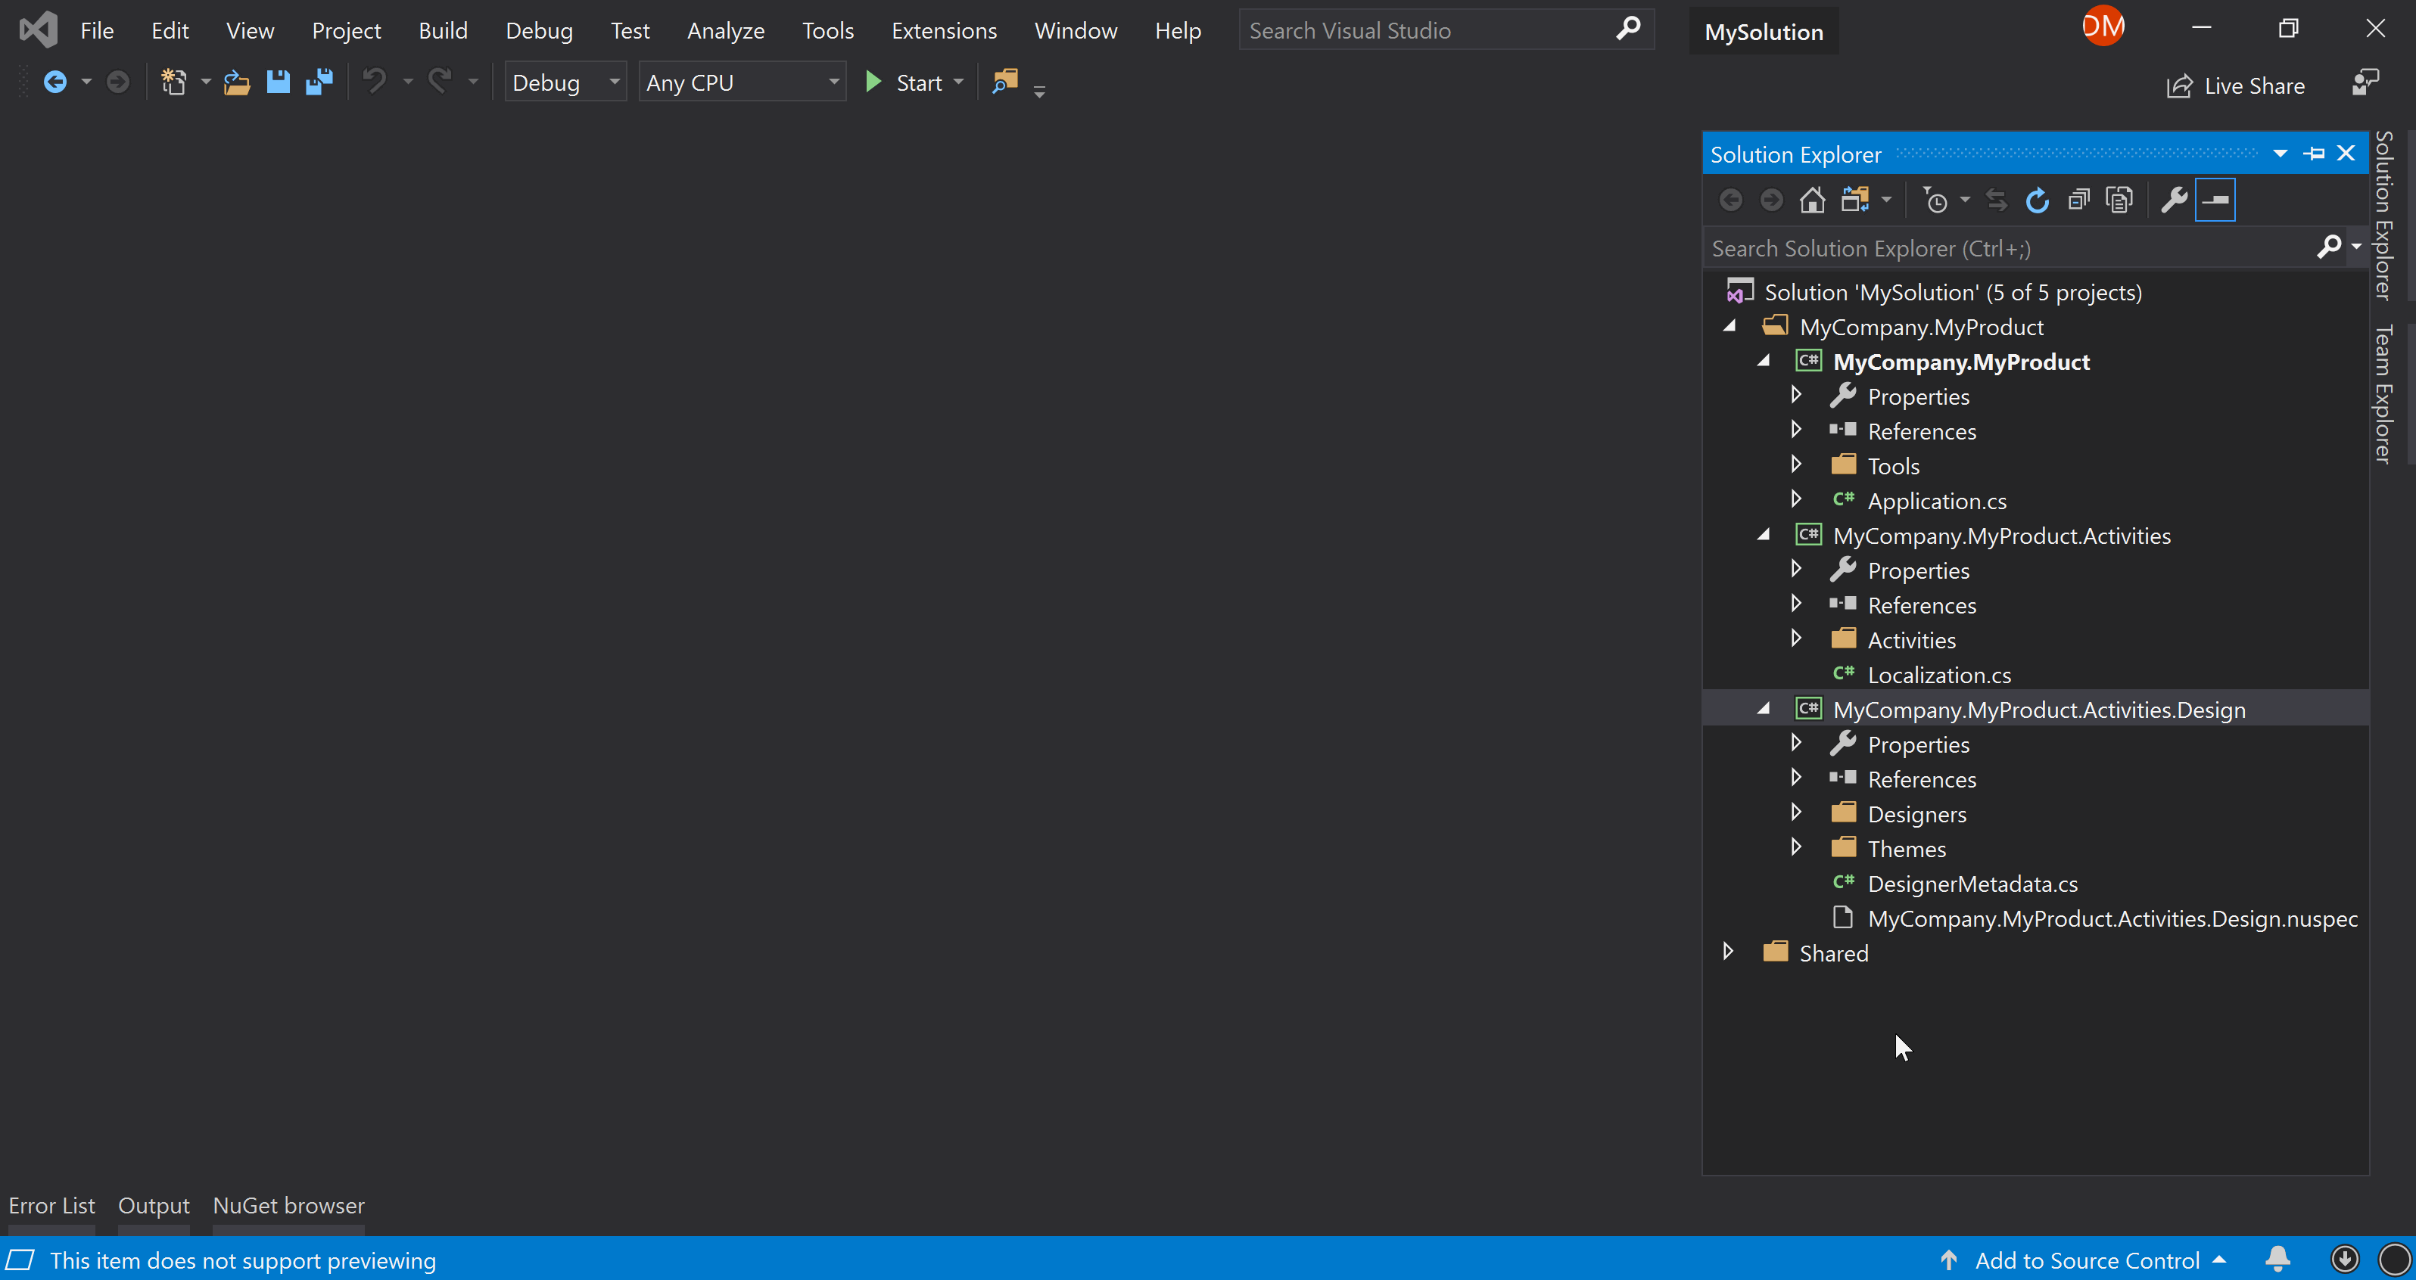
Task: Click the Home icon in Solution Explorer
Action: (1812, 200)
